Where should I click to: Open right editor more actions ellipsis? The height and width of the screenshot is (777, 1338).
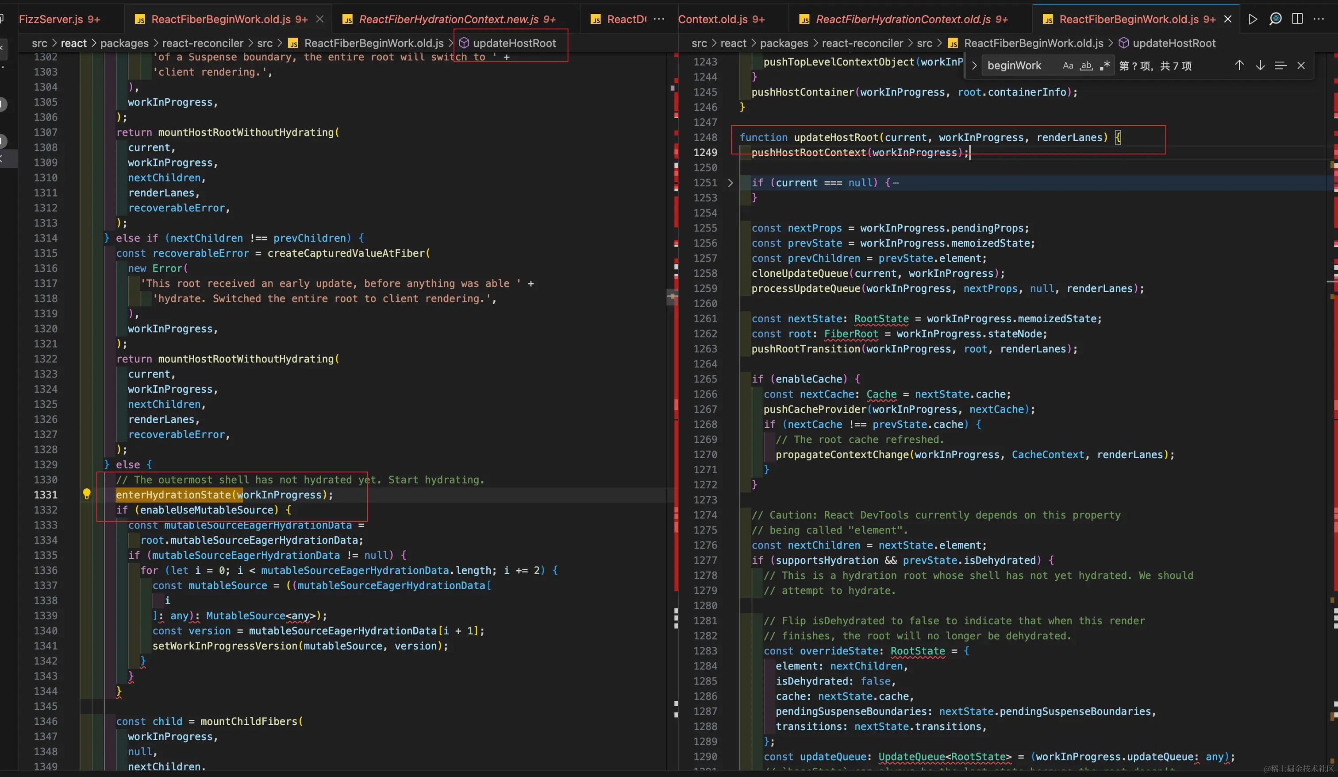[1319, 19]
